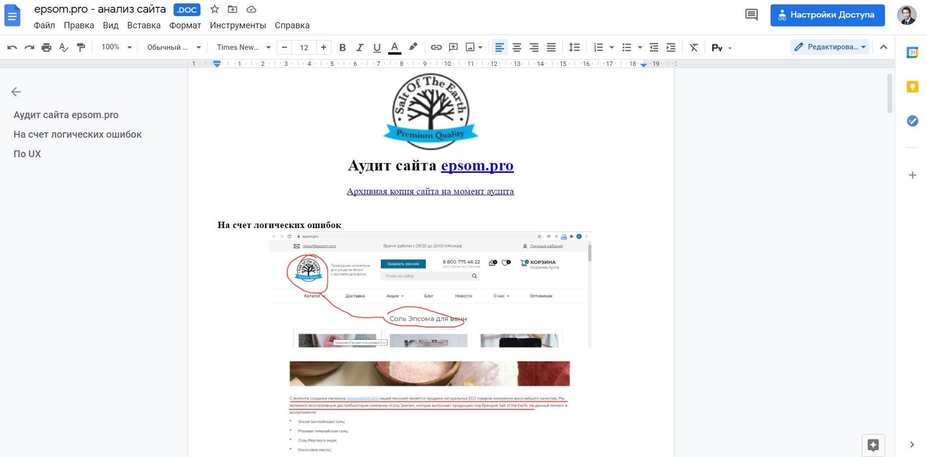
Task: Increase font size plus button
Action: 324,47
